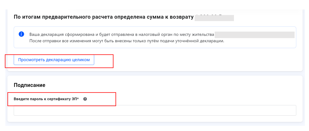The width and height of the screenshot is (309, 131).
Task: Click the word 'сертификату' in password label
Action: pyautogui.click(x=60, y=99)
